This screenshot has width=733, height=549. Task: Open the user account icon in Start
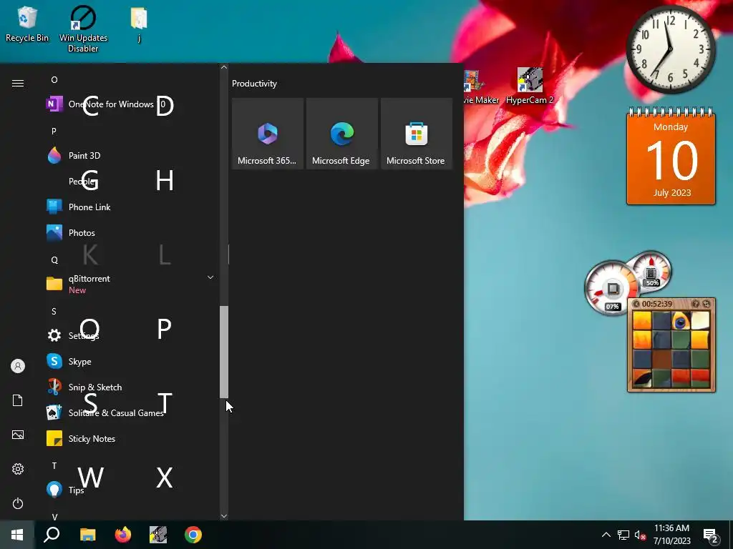(18, 366)
